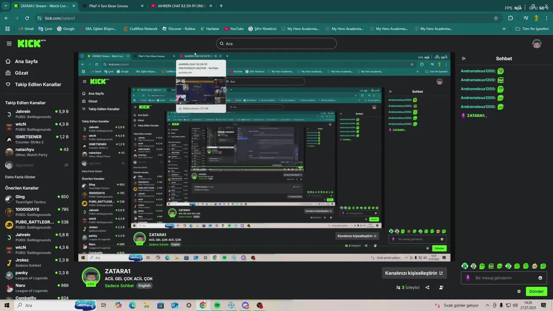Open the Kick hamburger sidebar menu
Image resolution: width=553 pixels, height=311 pixels.
point(9,44)
